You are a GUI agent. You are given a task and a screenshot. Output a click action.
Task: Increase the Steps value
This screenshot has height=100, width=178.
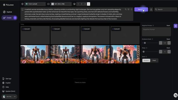tap(169, 52)
